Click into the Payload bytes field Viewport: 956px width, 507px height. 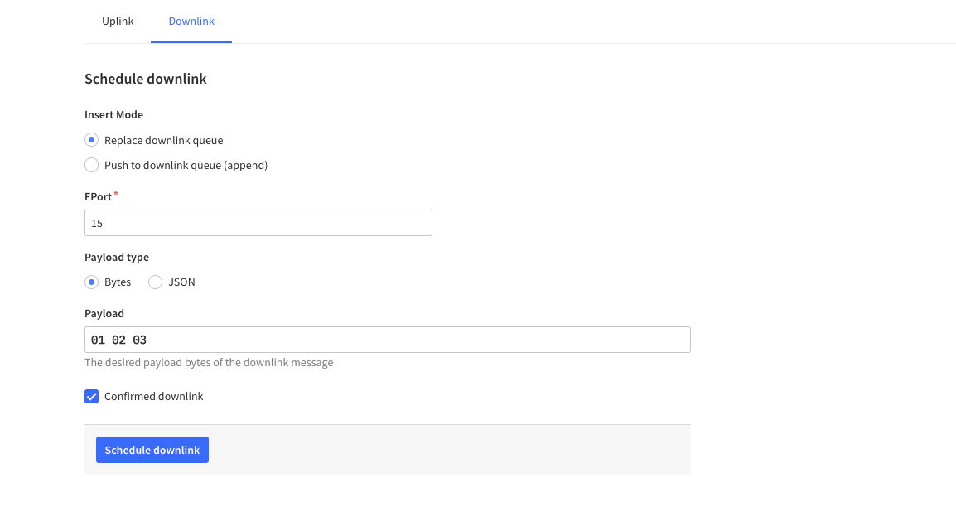click(x=387, y=340)
